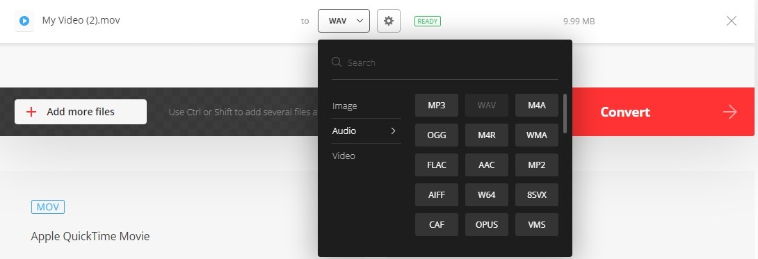Image resolution: width=758 pixels, height=259 pixels.
Task: Select the Image category
Action: (345, 106)
